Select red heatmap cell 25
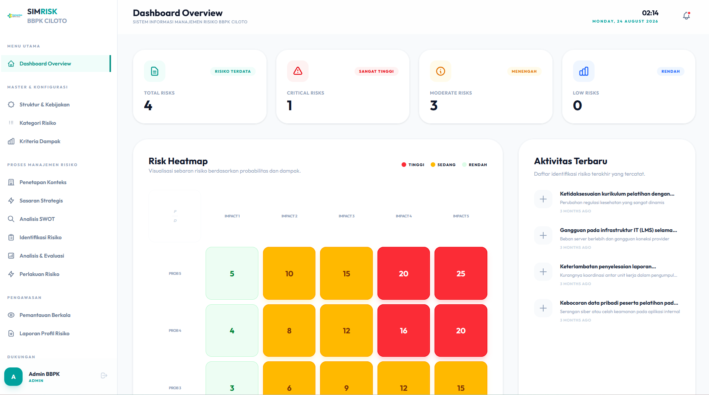709x395 pixels. click(461, 273)
